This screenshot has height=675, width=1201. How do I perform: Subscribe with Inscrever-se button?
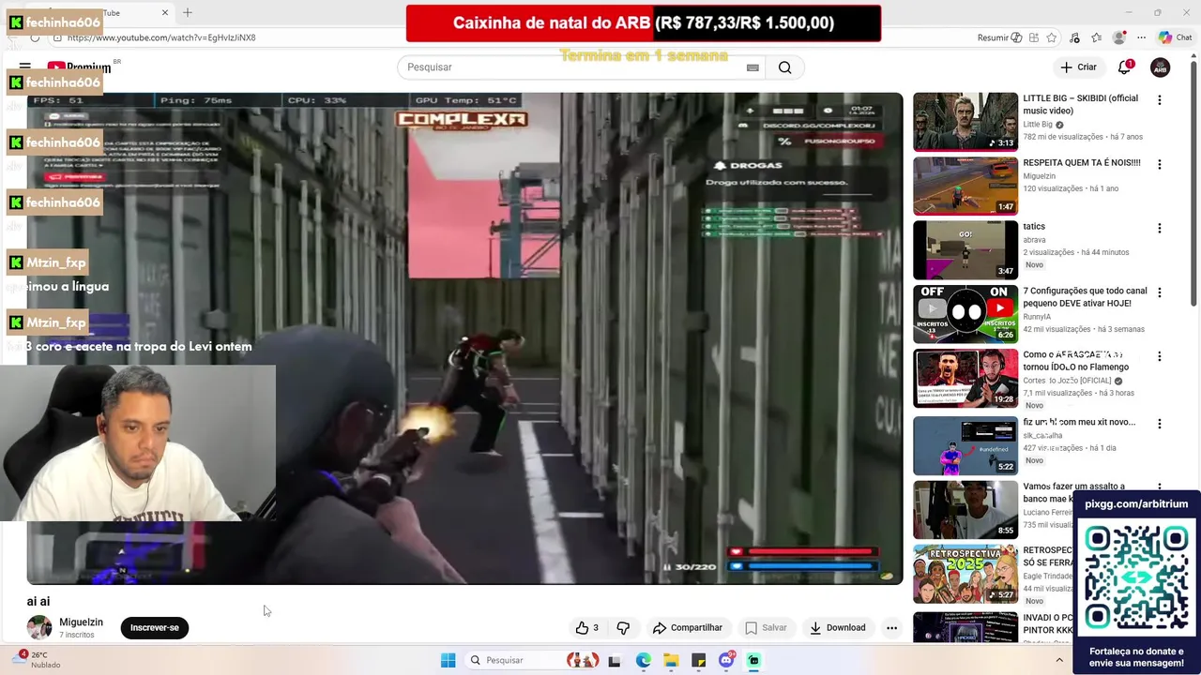155,628
